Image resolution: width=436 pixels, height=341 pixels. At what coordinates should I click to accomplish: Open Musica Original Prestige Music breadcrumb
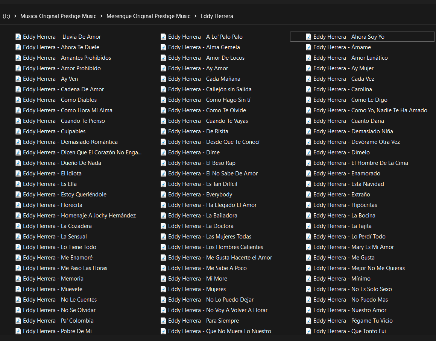[x=58, y=16]
